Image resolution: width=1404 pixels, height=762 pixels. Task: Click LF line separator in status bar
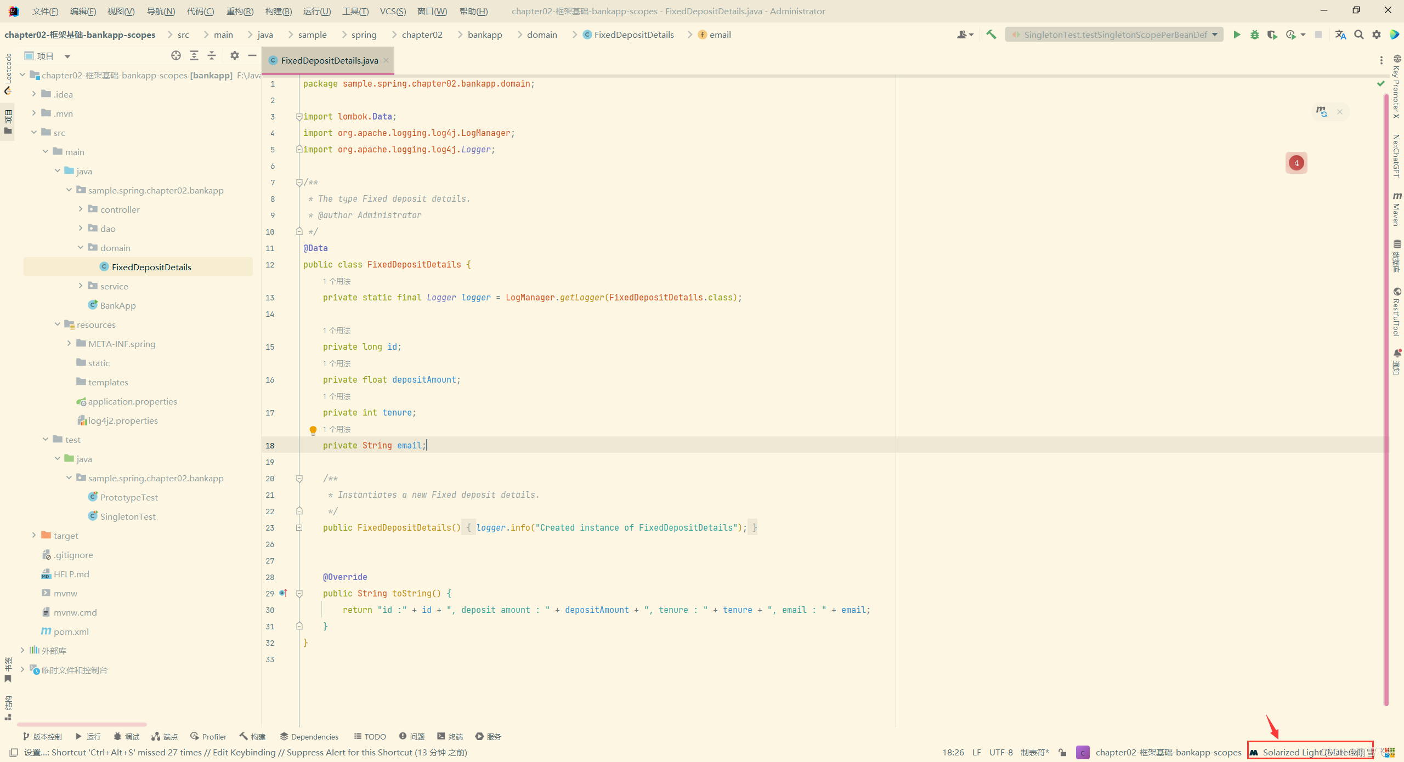point(977,752)
